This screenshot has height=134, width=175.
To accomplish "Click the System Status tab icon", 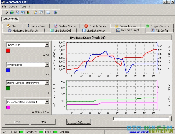I will [56, 26].
